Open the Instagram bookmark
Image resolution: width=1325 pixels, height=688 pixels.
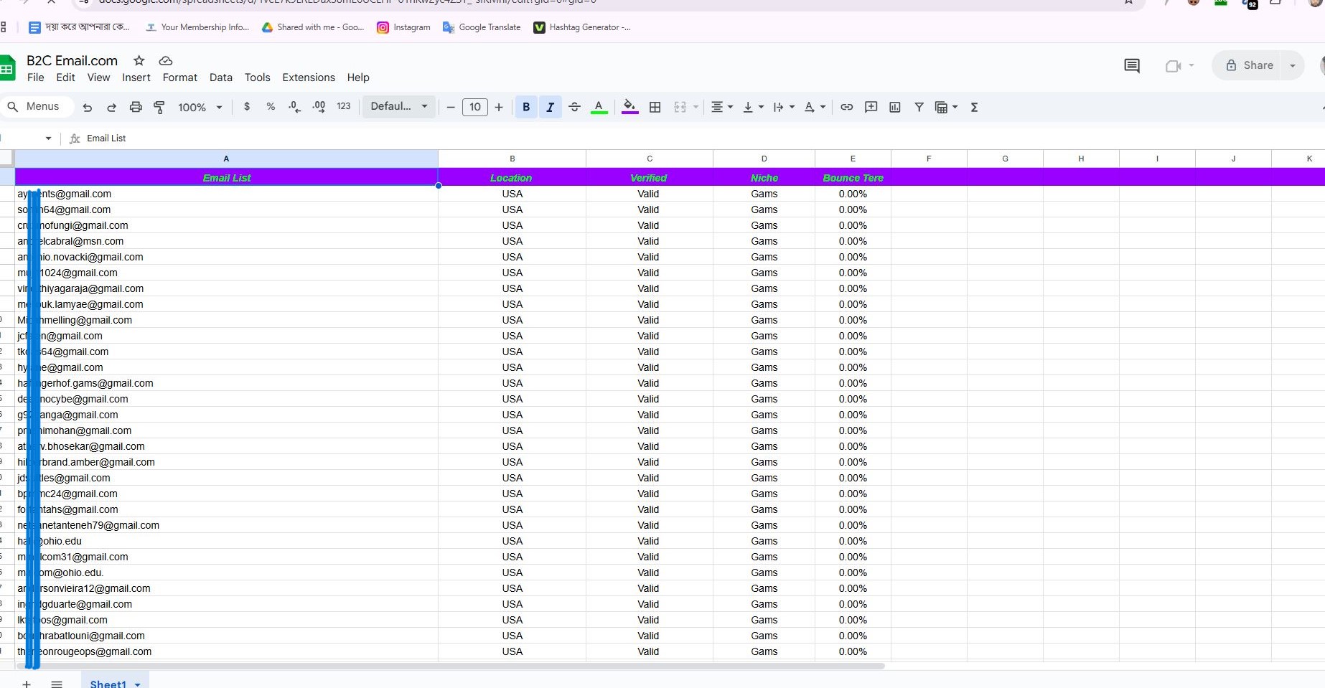click(x=403, y=27)
